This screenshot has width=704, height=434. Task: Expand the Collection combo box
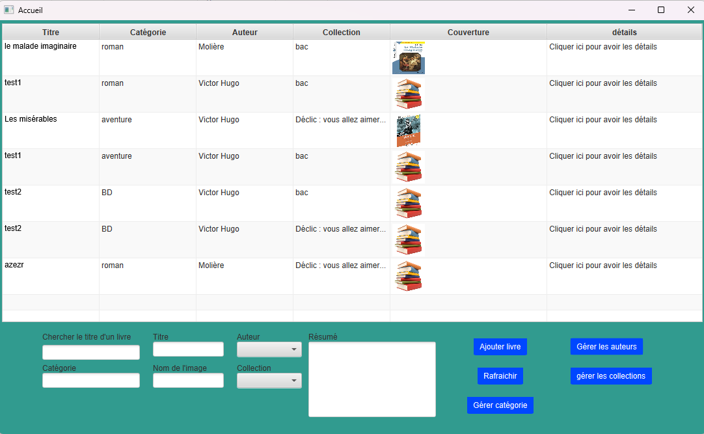pyautogui.click(x=269, y=381)
